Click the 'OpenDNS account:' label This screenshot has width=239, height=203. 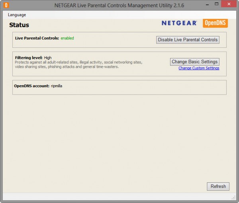32,86
